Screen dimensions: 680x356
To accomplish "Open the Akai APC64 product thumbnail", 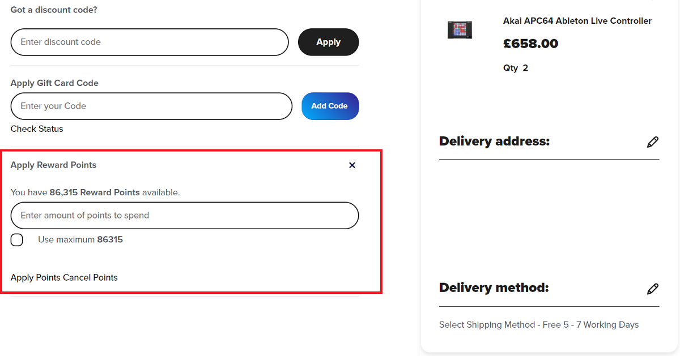I will 460,29.
